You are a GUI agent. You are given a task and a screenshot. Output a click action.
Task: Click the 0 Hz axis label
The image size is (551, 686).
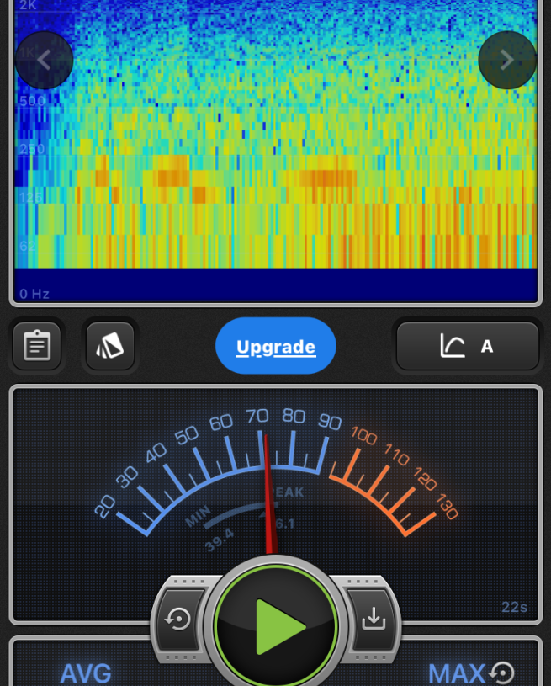(34, 294)
